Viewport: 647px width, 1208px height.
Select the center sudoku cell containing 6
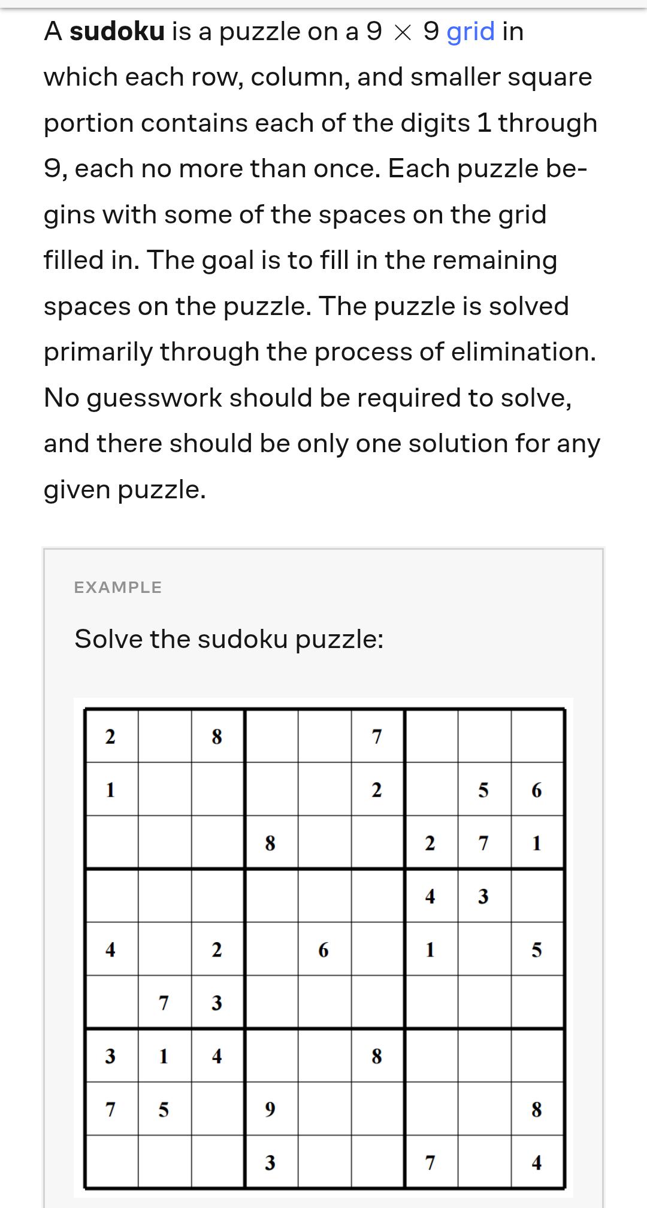coord(323,949)
